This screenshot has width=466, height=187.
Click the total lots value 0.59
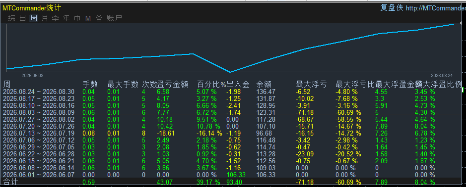(88, 182)
